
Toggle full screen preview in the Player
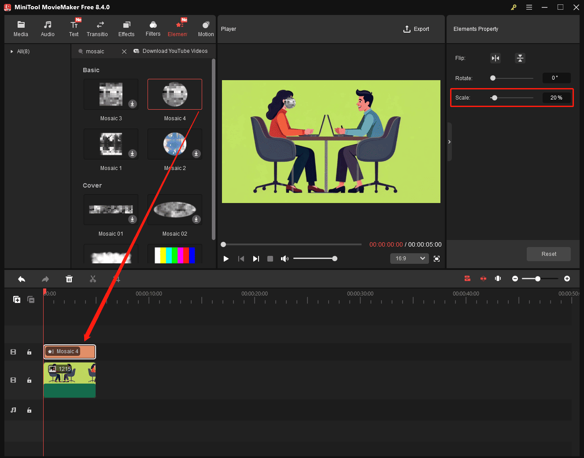(436, 259)
